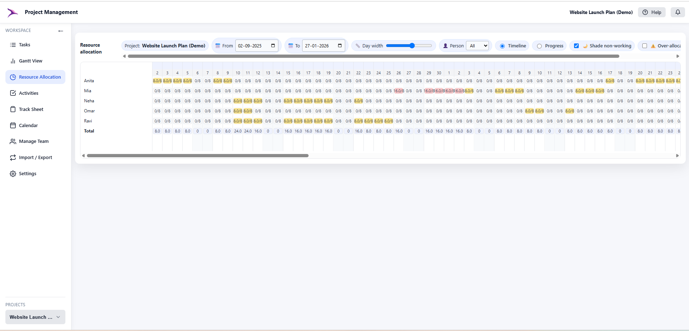
Task: Open the Activities section
Action: (x=28, y=93)
